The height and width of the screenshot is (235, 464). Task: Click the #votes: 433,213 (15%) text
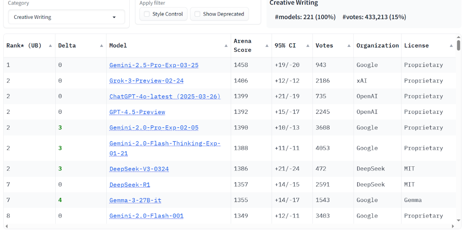pyautogui.click(x=374, y=17)
